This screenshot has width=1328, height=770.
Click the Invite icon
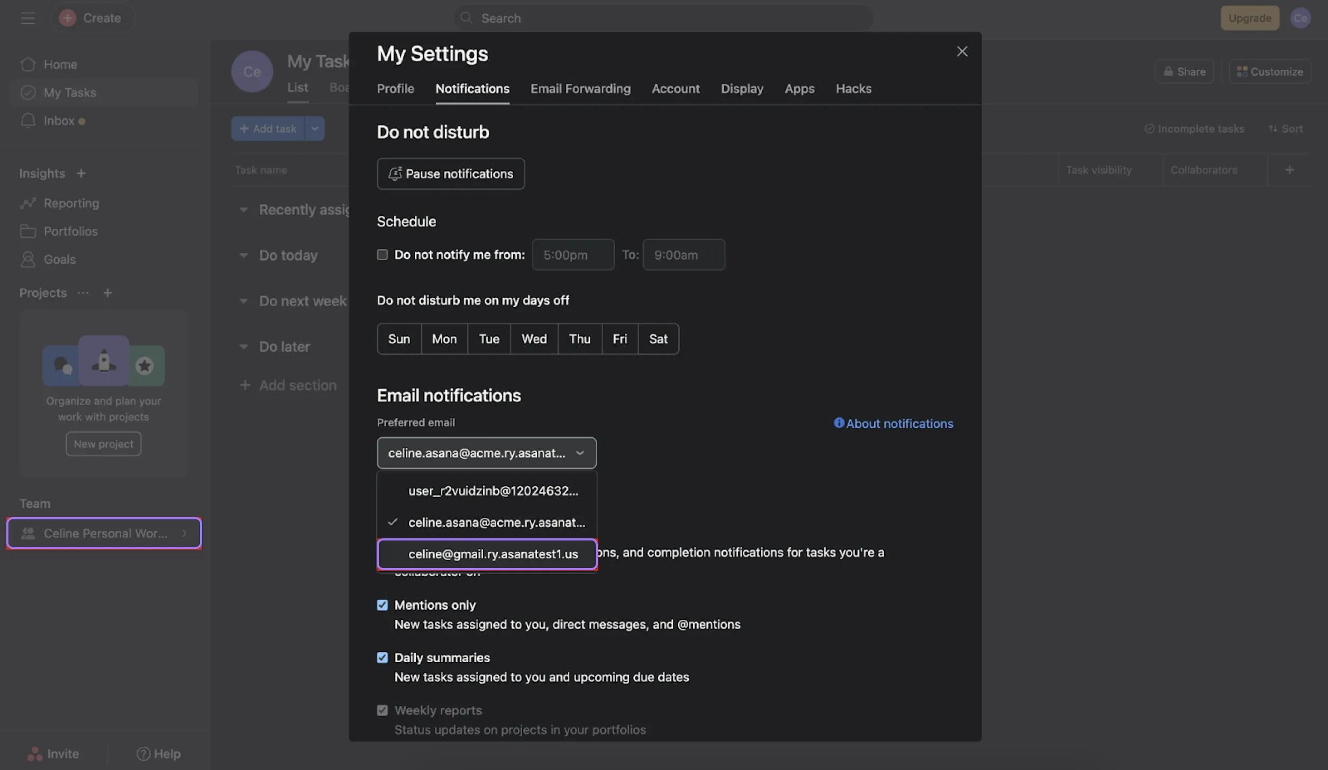[x=34, y=753]
